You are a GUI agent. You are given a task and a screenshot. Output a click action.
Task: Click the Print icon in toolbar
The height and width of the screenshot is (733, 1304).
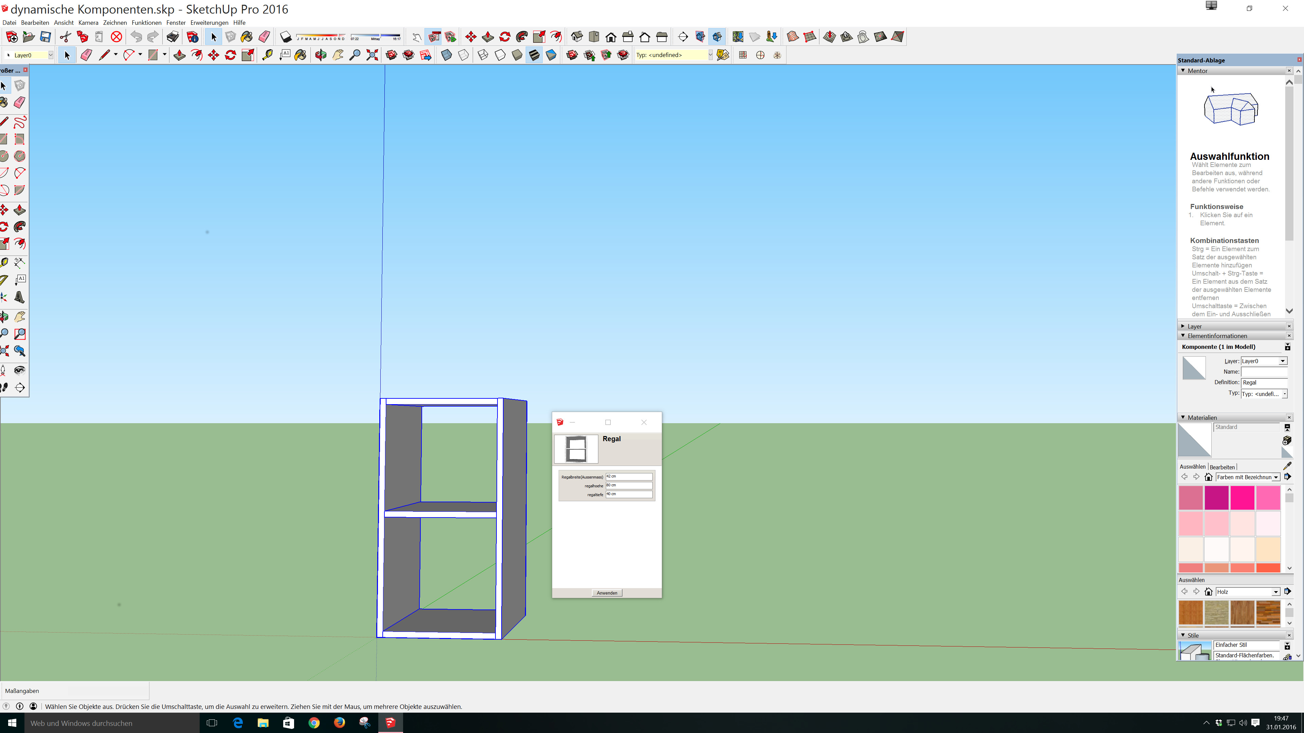tap(173, 36)
